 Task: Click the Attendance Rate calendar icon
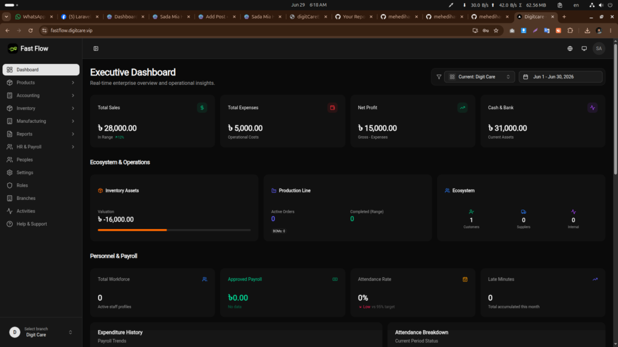click(465, 280)
